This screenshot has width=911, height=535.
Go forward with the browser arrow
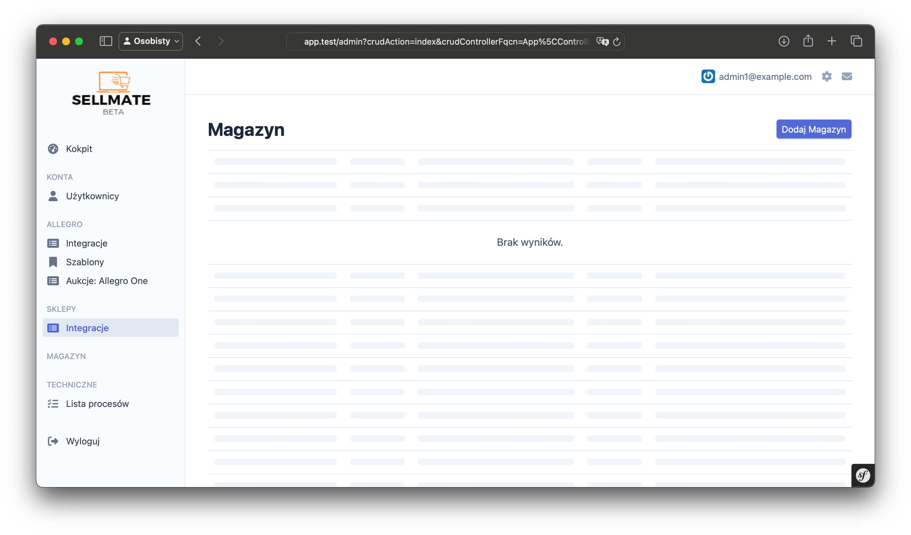tap(221, 41)
